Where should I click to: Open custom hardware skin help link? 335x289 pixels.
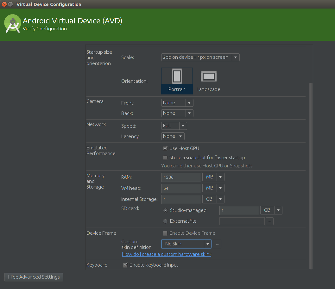(167, 254)
